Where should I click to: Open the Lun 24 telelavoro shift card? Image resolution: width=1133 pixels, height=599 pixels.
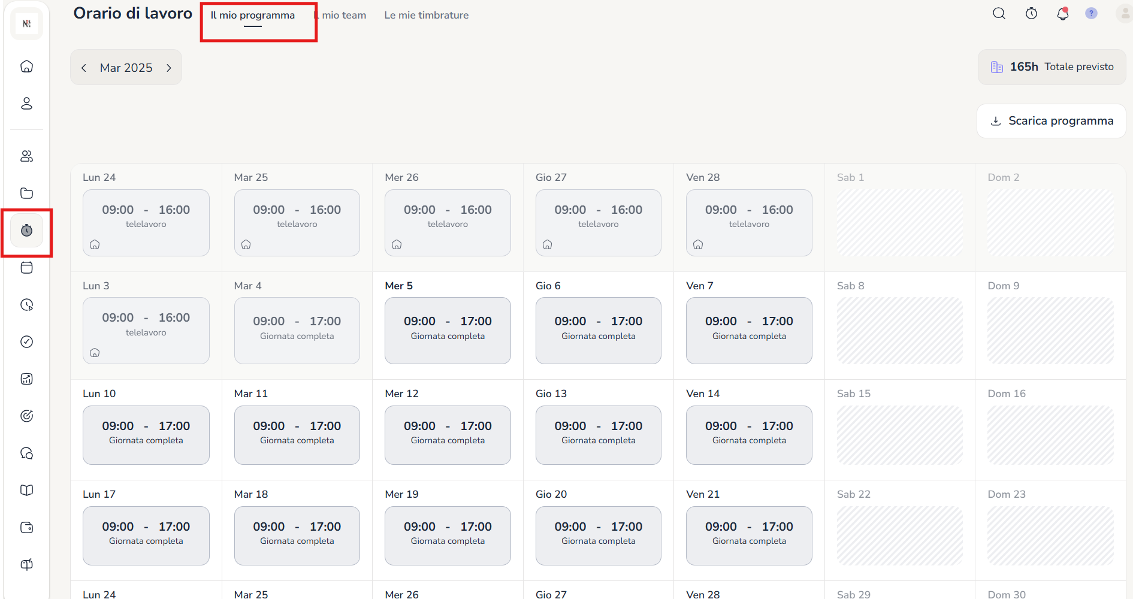click(146, 222)
